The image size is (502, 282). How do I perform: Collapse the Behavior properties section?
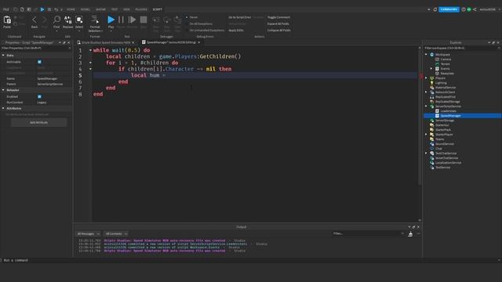[x=3, y=90]
